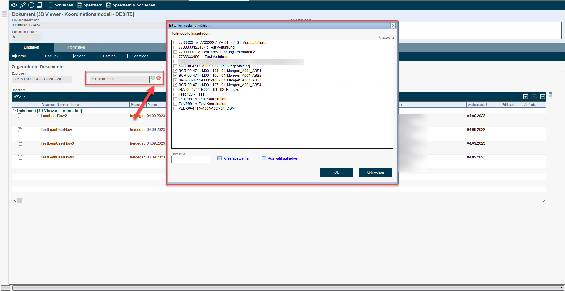Select the Eingaben tab

tap(31, 47)
